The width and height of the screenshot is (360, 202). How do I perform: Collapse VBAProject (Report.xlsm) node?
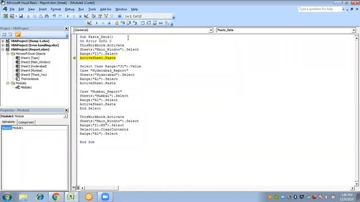[3, 49]
